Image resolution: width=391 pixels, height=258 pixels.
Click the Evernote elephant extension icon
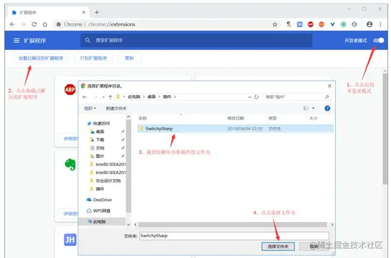coord(70,165)
